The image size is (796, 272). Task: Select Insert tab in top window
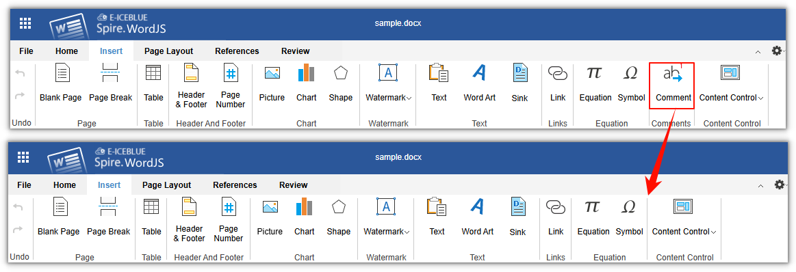coord(111,51)
